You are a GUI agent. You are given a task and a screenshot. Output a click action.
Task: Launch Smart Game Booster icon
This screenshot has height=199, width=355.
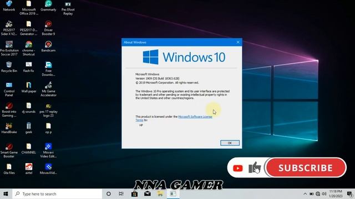pyautogui.click(x=9, y=150)
